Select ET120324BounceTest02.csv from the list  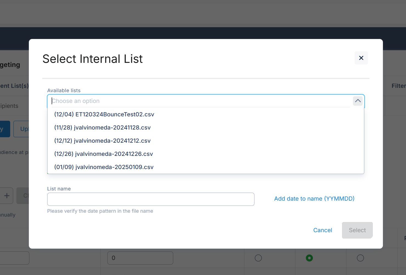point(104,114)
